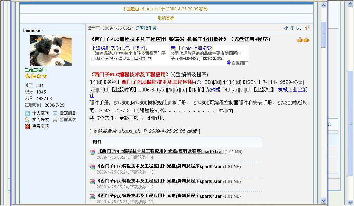The height and width of the screenshot is (206, 354).
Task: Click the 加为好友 add friend icon
Action: click(x=27, y=120)
